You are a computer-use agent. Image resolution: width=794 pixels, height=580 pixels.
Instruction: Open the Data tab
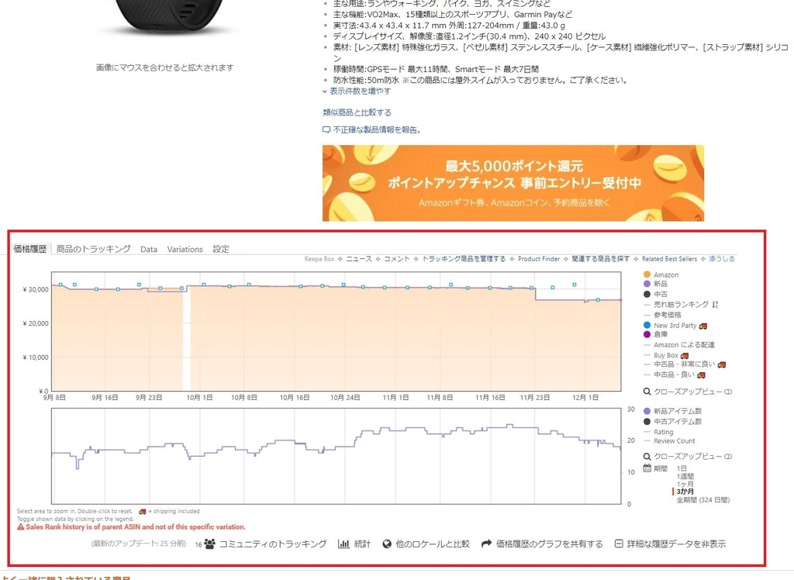pos(149,249)
